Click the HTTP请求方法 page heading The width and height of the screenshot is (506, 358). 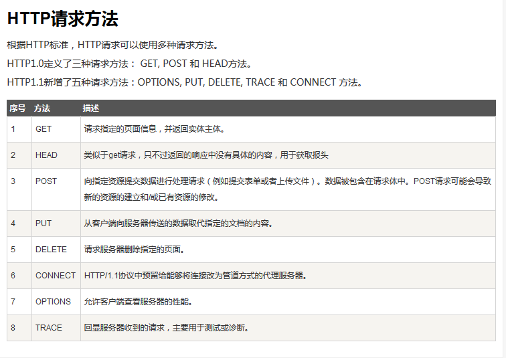[x=62, y=19]
